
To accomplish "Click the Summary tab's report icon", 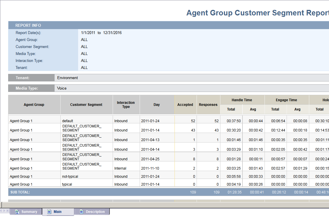I will coord(17,211).
